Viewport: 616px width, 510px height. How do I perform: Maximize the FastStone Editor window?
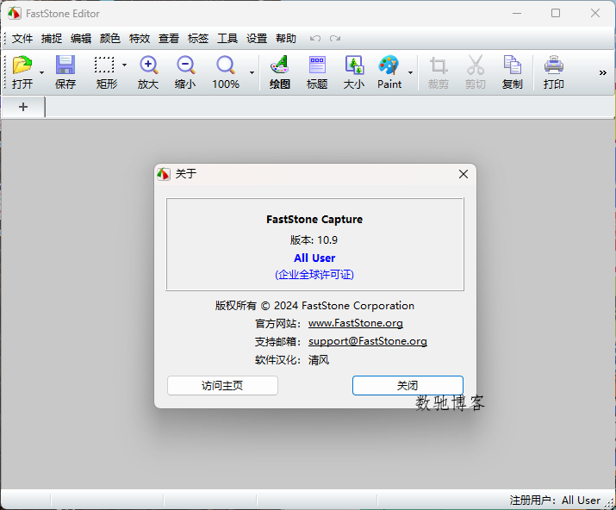[x=556, y=14]
